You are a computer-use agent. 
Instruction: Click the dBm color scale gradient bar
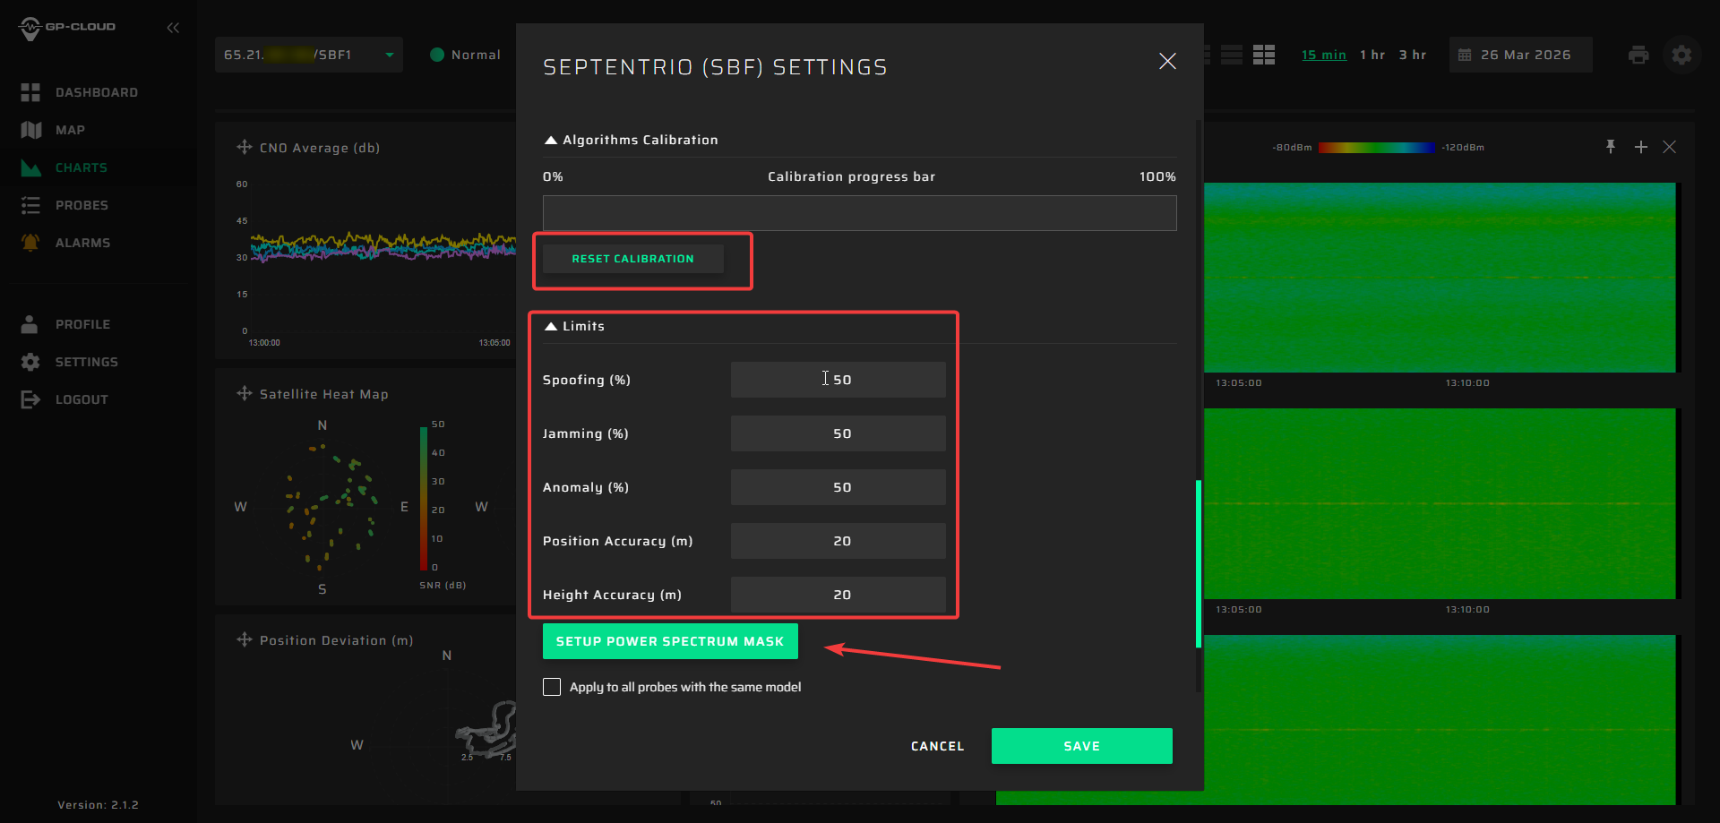point(1376,148)
